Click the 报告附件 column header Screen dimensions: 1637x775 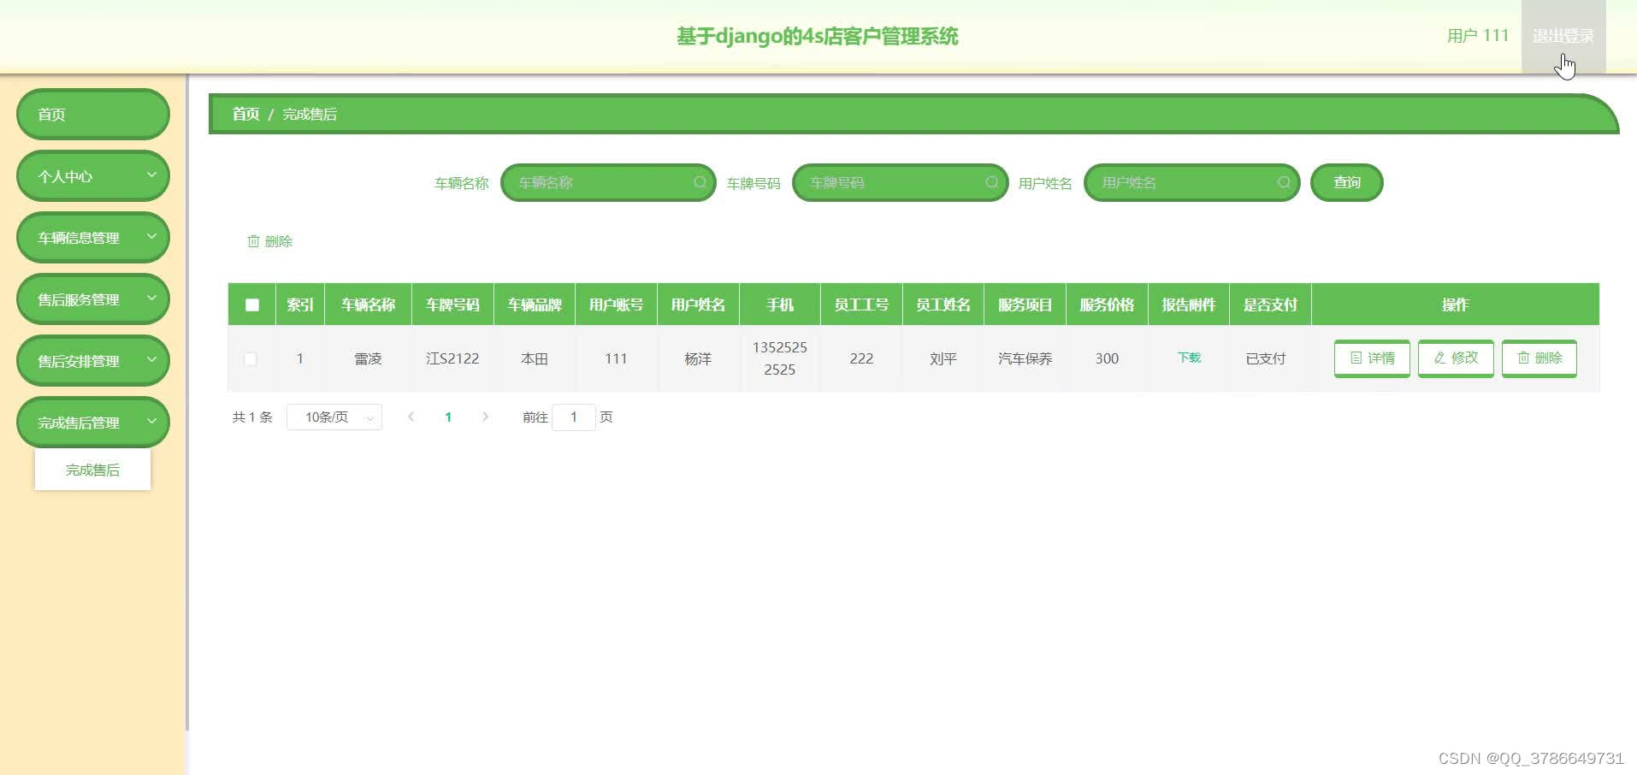click(1188, 305)
